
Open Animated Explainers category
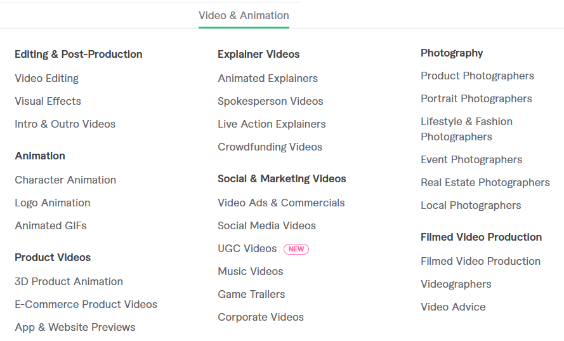268,78
